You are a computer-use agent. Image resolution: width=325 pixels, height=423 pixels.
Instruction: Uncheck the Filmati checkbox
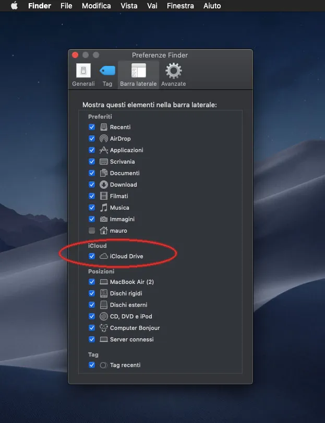[x=92, y=196]
